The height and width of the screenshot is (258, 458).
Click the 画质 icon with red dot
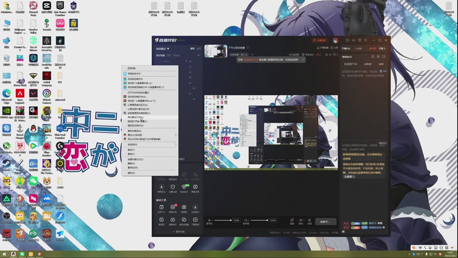(292, 221)
